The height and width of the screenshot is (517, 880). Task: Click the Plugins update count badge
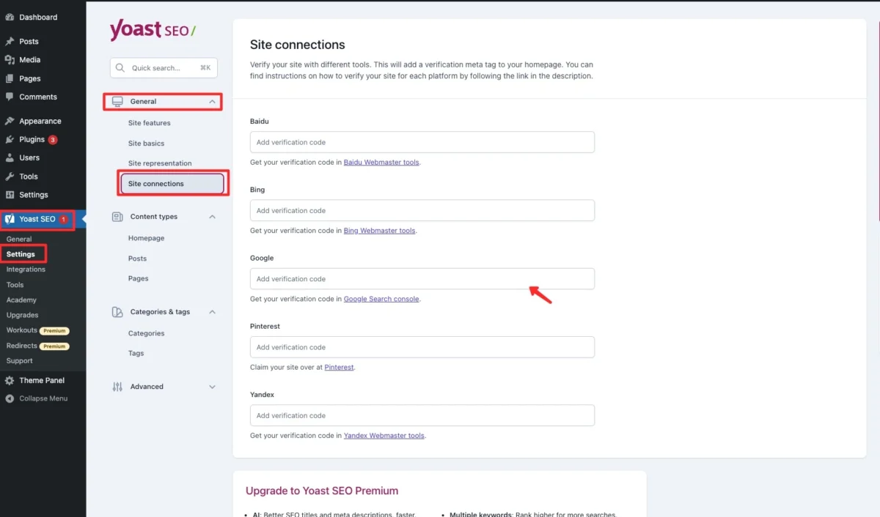[x=53, y=140]
